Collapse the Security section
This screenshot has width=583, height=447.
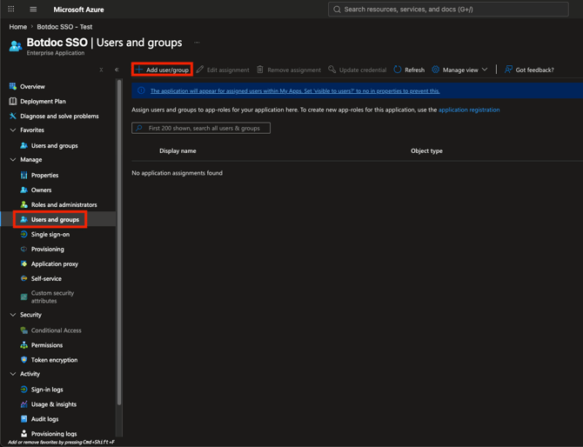tap(13, 315)
